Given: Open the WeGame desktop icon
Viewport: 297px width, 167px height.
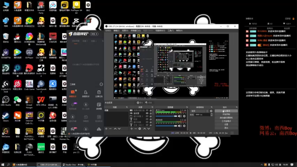Looking at the screenshot, I should (6, 132).
